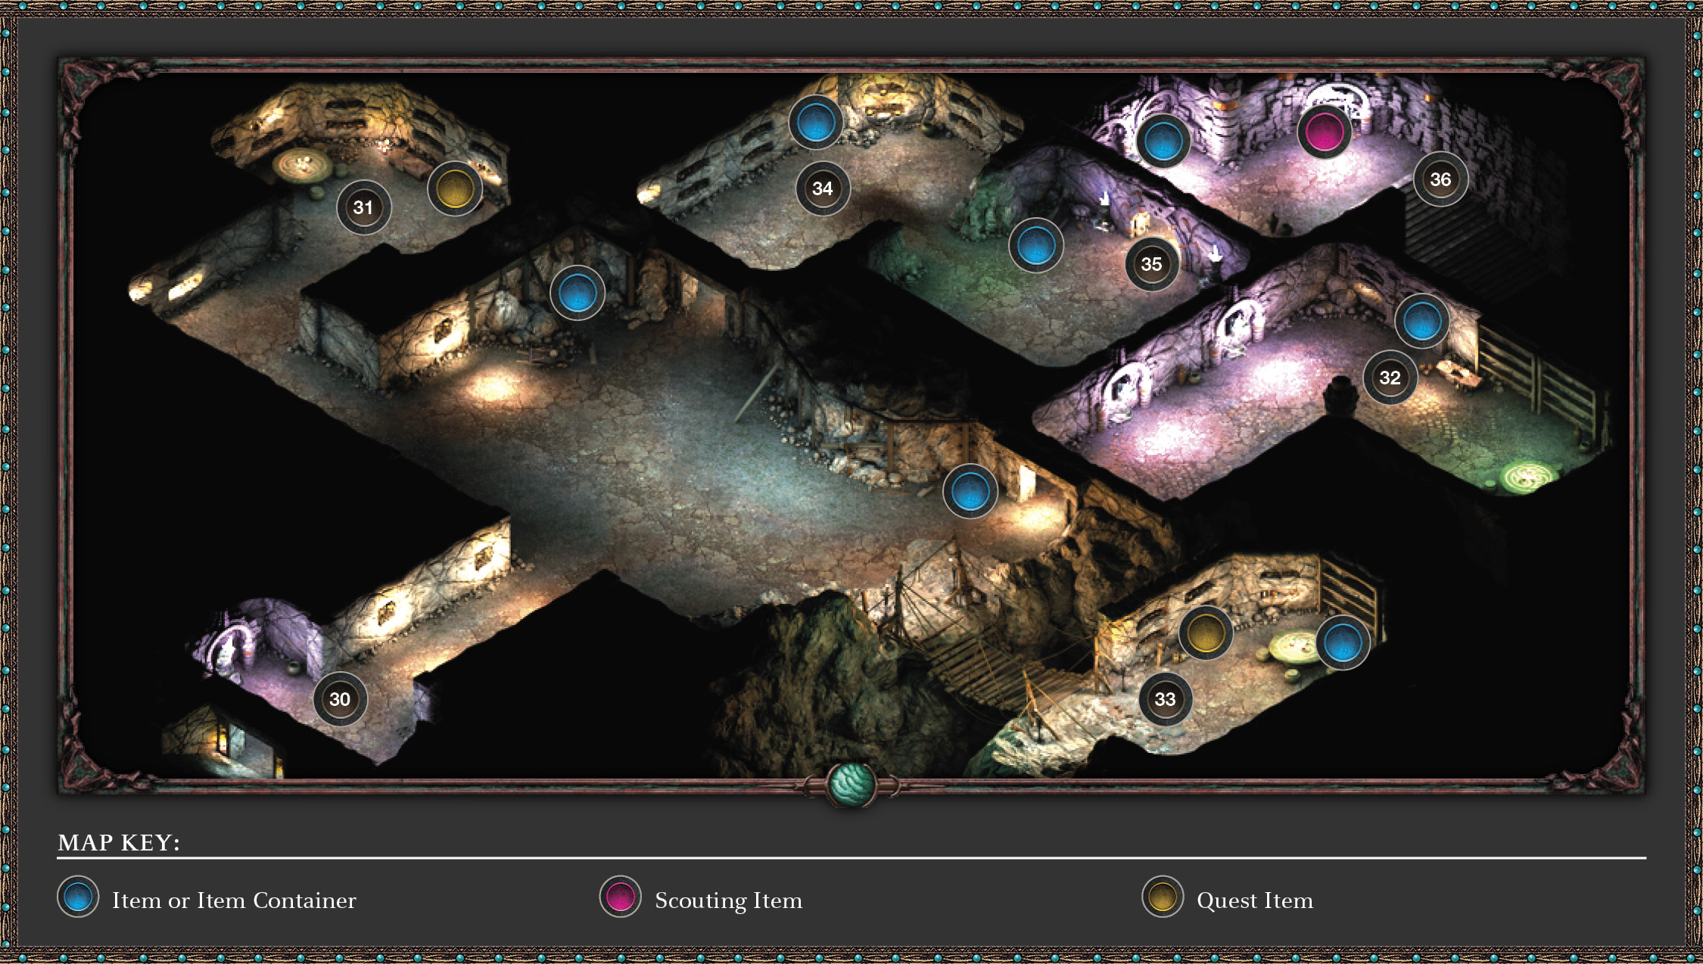Select blue item marker on the central courtyard's north wall
Viewport: 1703px width, 964px height.
coord(577,293)
